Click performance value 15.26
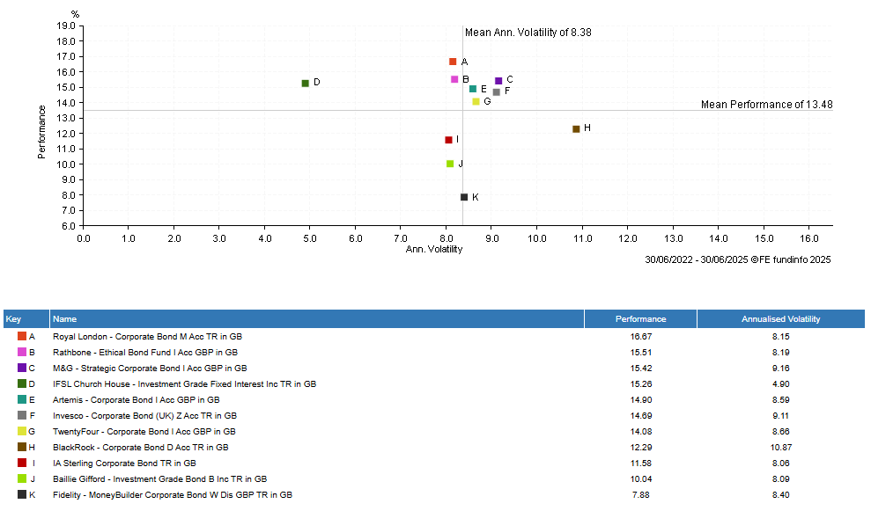 point(640,384)
